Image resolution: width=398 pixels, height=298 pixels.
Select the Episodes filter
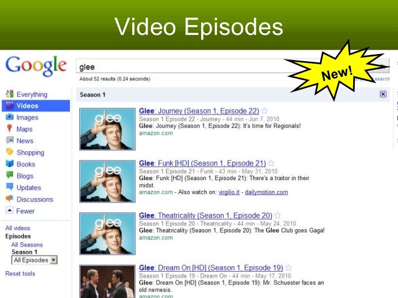coord(18,236)
